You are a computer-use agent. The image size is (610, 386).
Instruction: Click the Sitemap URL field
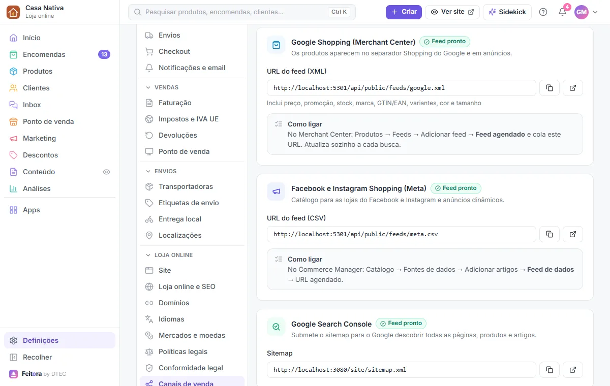pyautogui.click(x=402, y=370)
